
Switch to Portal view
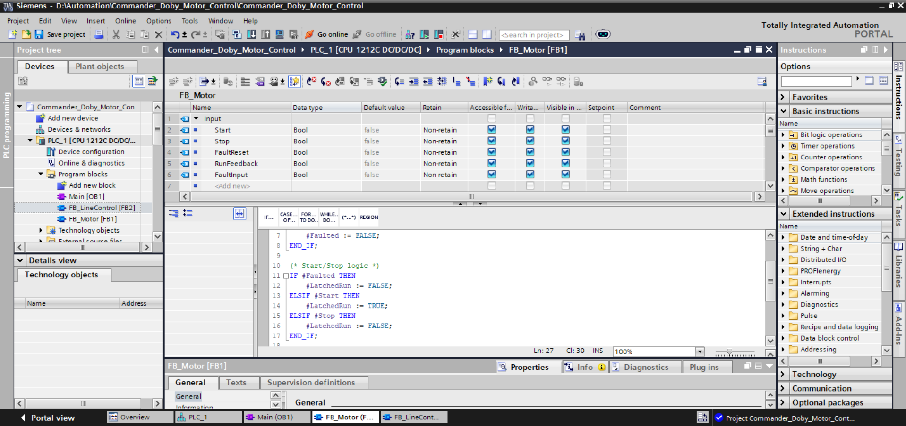coord(47,418)
